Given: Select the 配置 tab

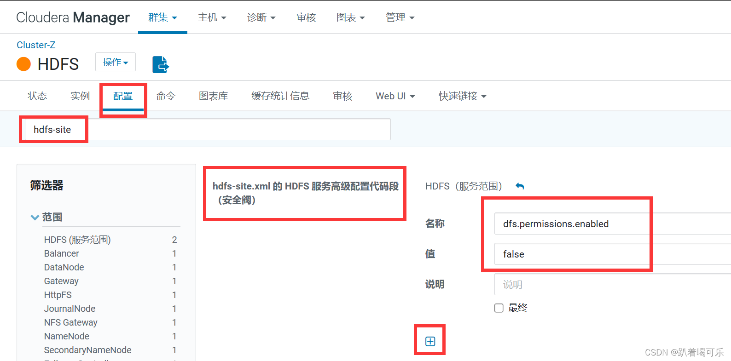Looking at the screenshot, I should pyautogui.click(x=123, y=96).
